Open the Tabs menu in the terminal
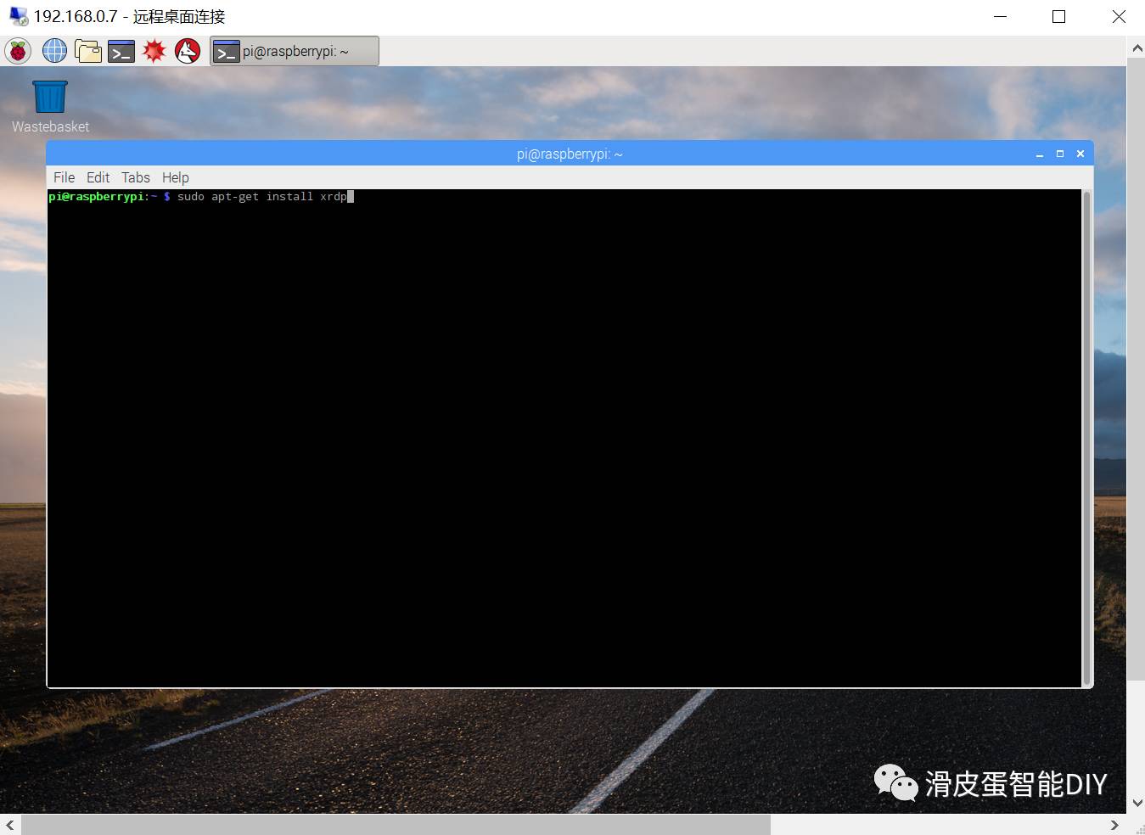The image size is (1145, 835). (136, 177)
